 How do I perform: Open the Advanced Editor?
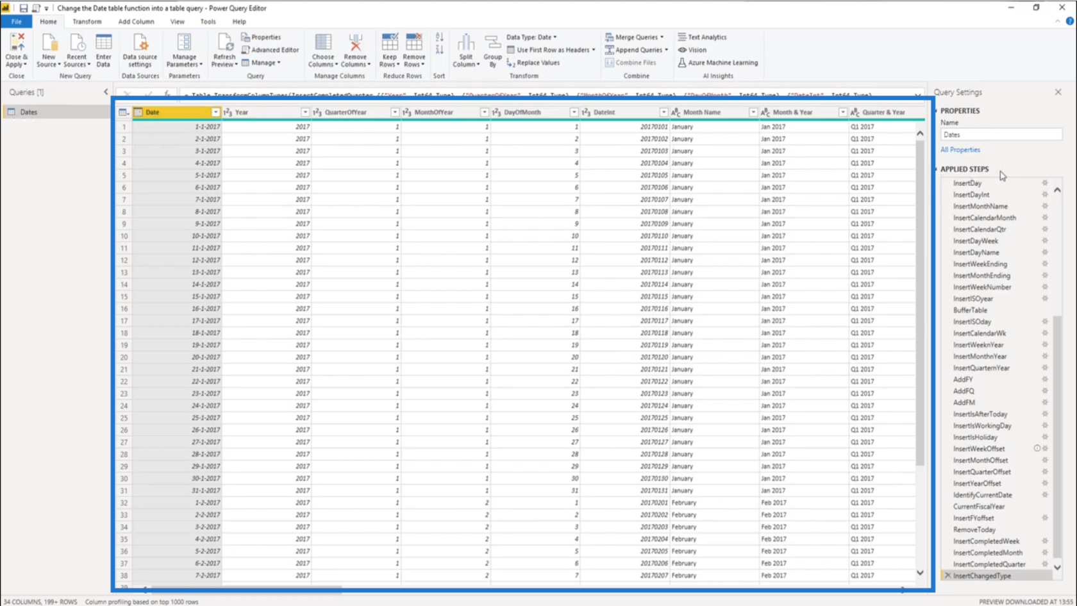pyautogui.click(x=270, y=50)
